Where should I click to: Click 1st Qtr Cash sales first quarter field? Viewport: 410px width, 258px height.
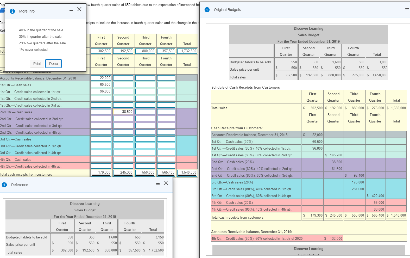[x=101, y=84]
